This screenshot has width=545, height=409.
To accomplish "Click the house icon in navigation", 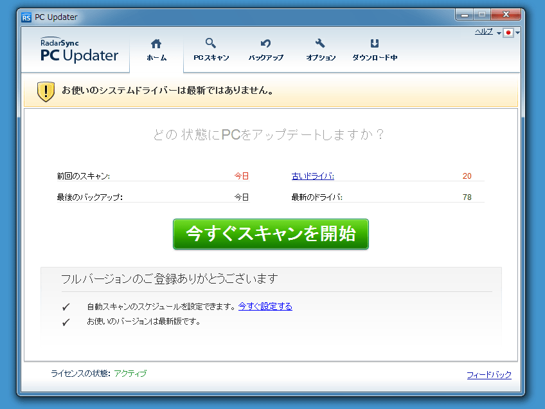I will pos(156,44).
